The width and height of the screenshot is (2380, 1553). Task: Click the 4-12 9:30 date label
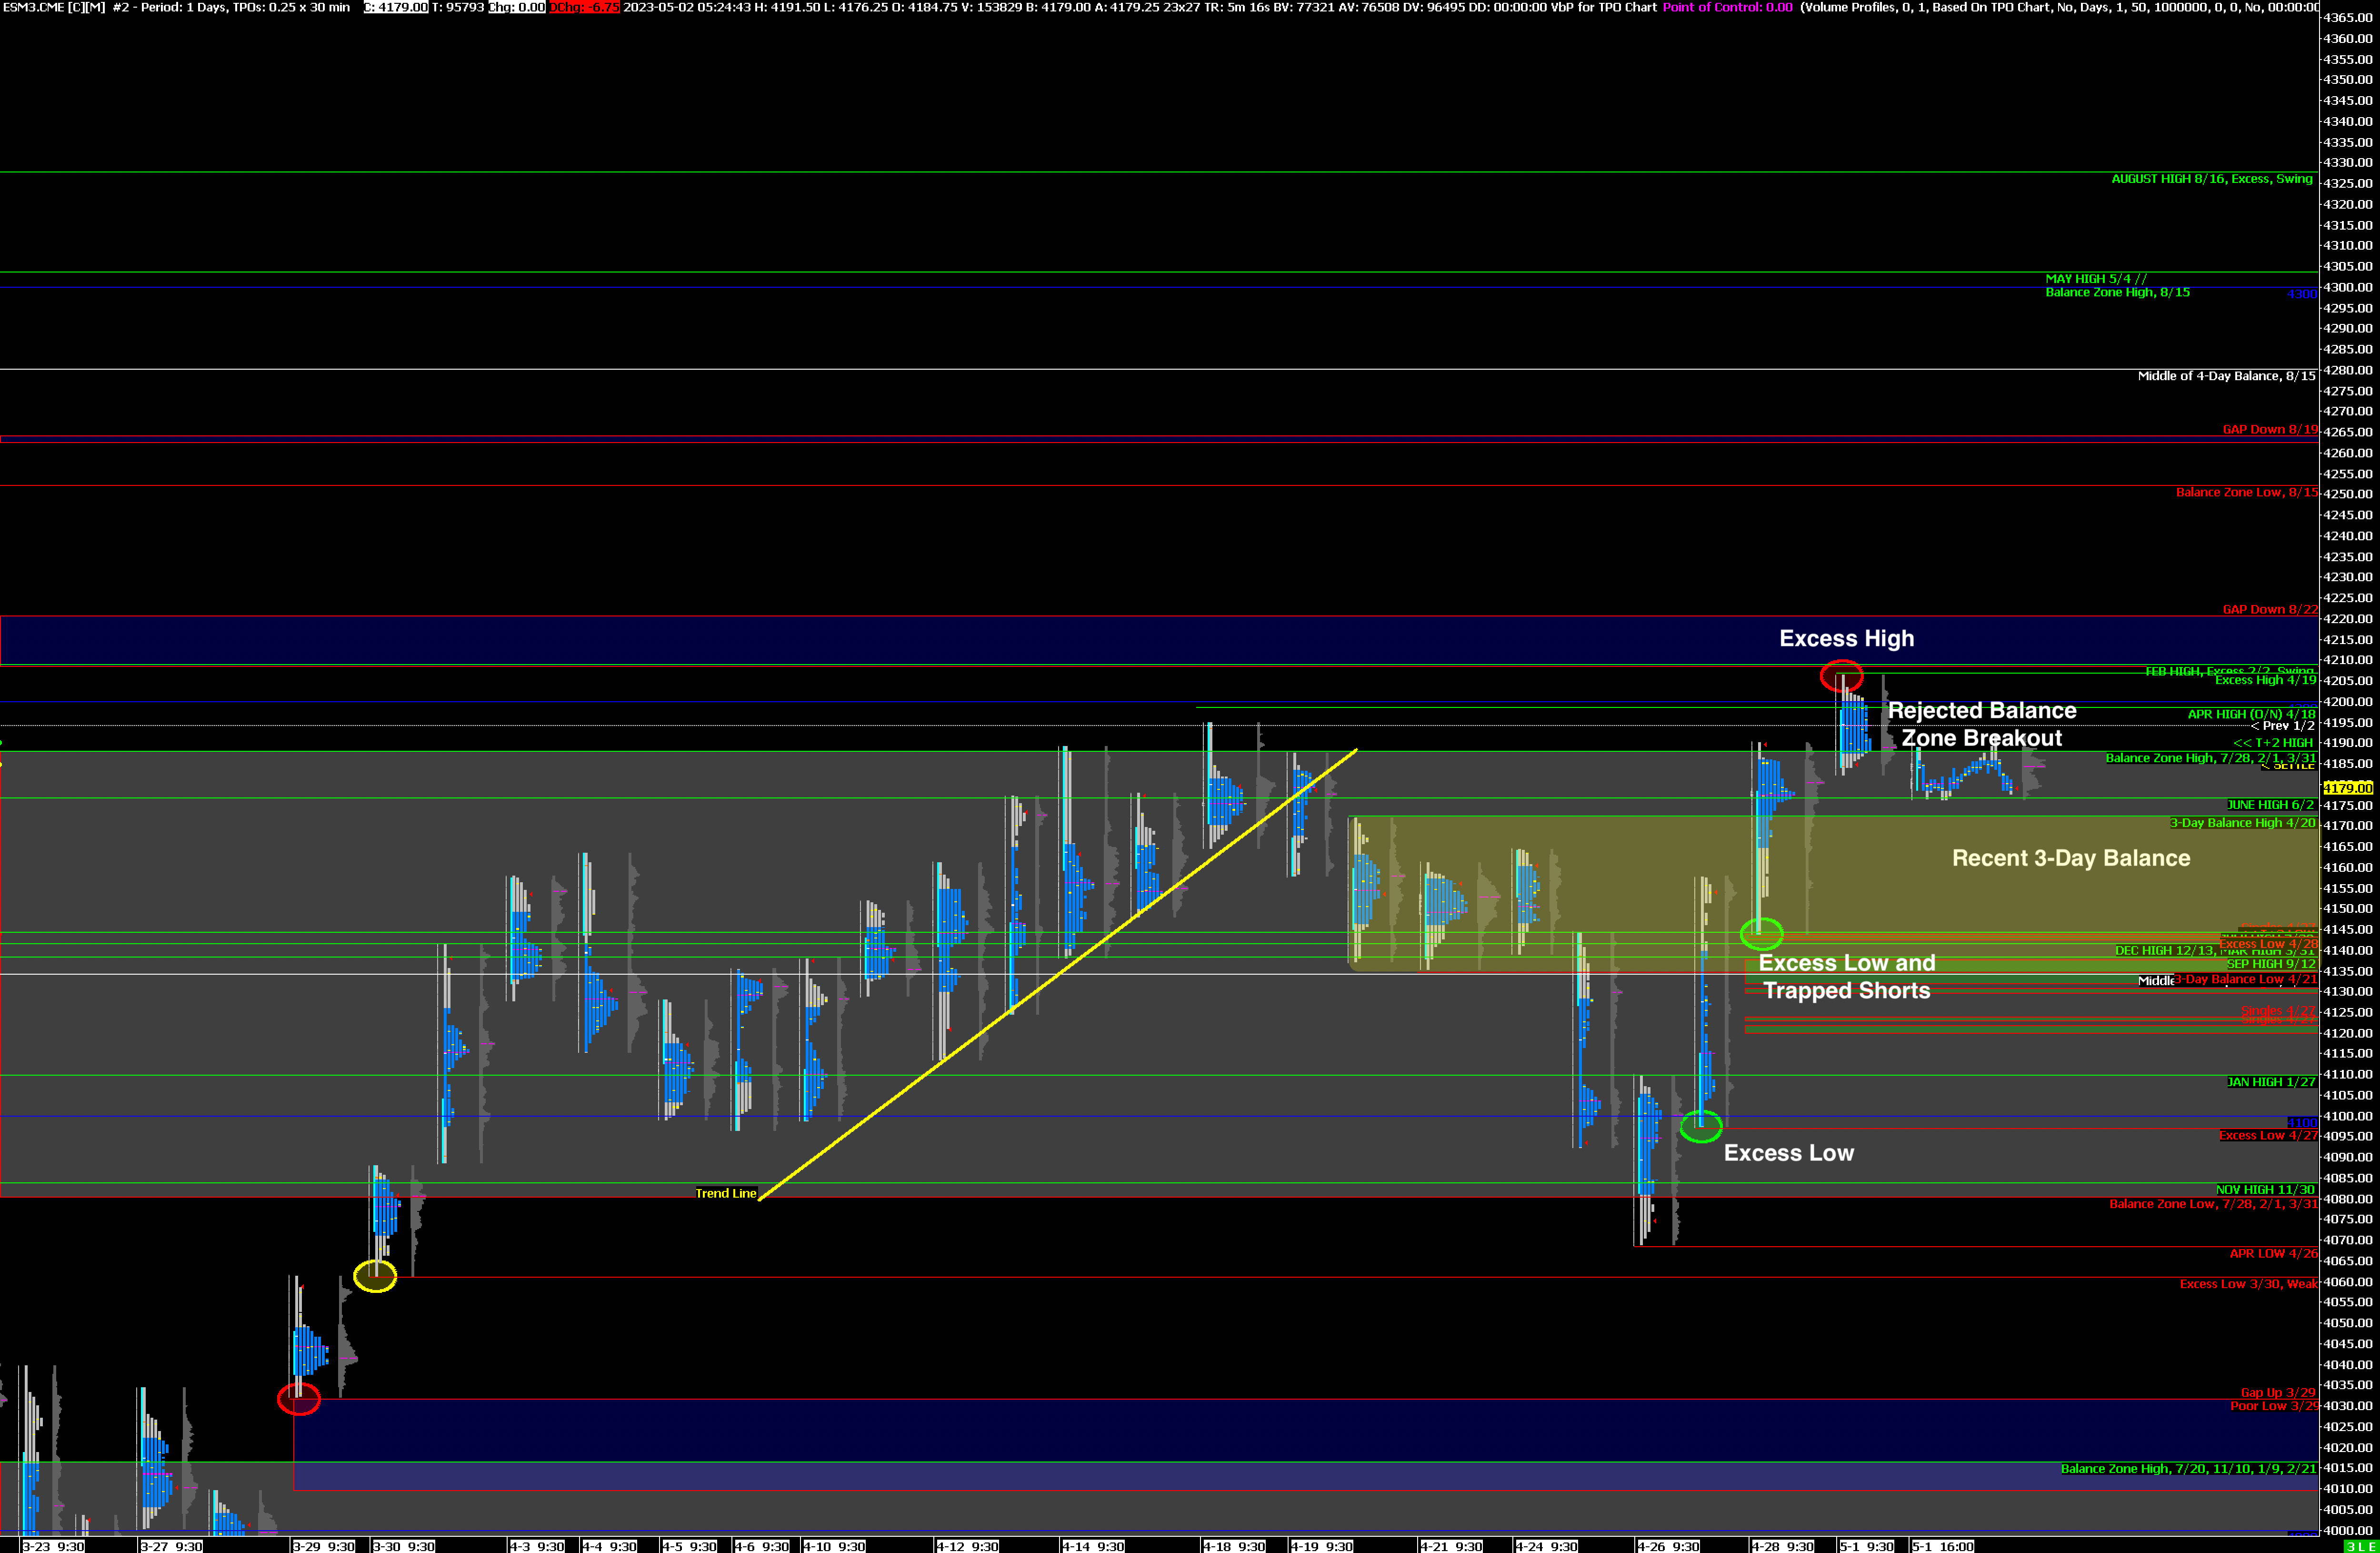click(967, 1546)
